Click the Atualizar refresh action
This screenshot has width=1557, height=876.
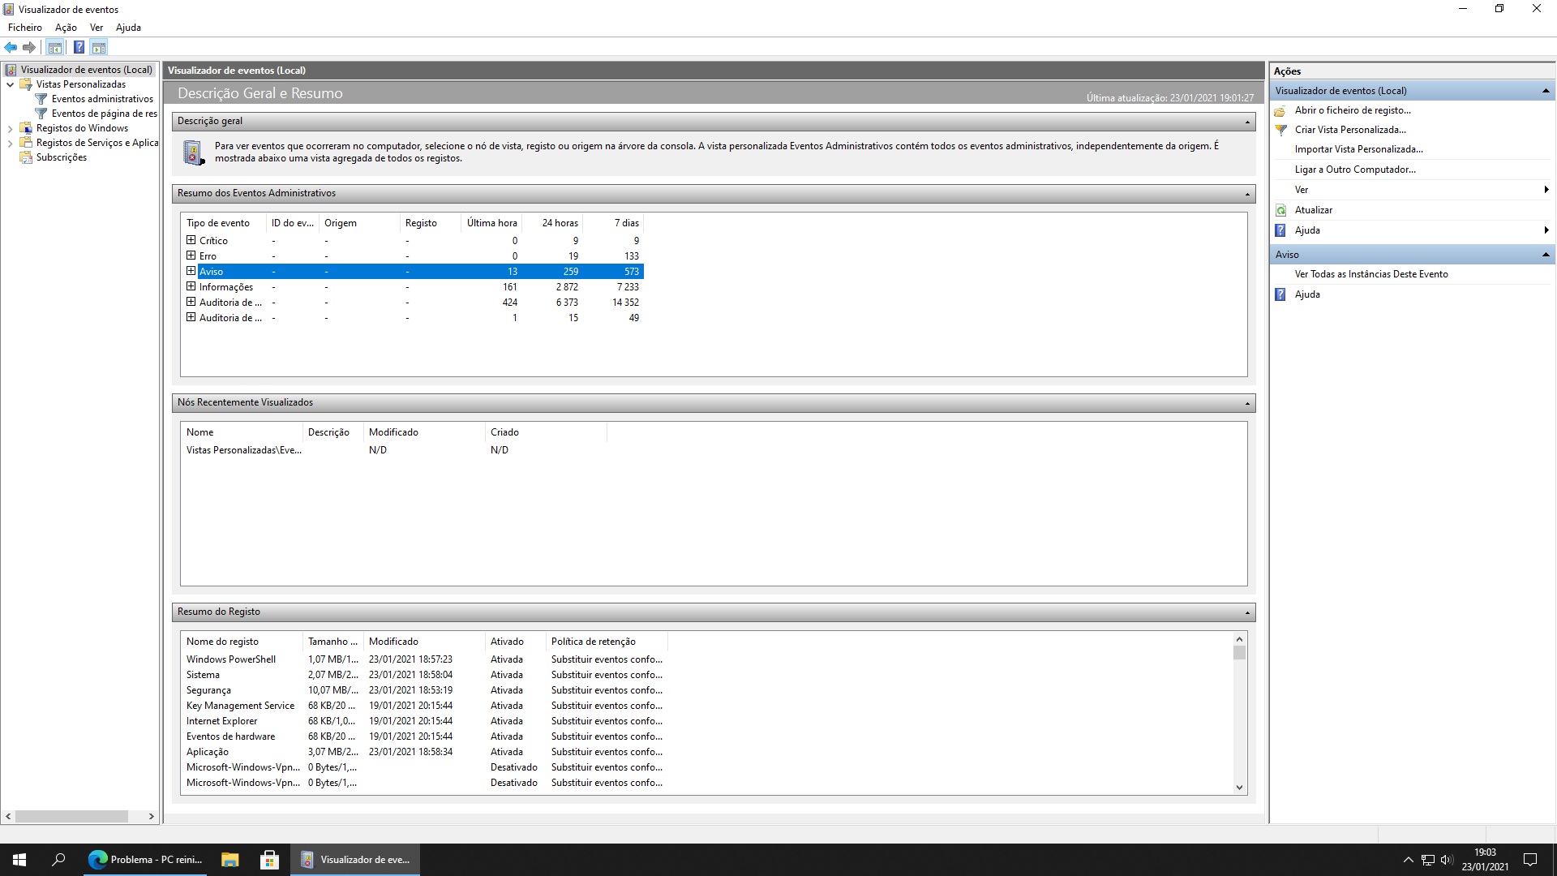pyautogui.click(x=1313, y=210)
